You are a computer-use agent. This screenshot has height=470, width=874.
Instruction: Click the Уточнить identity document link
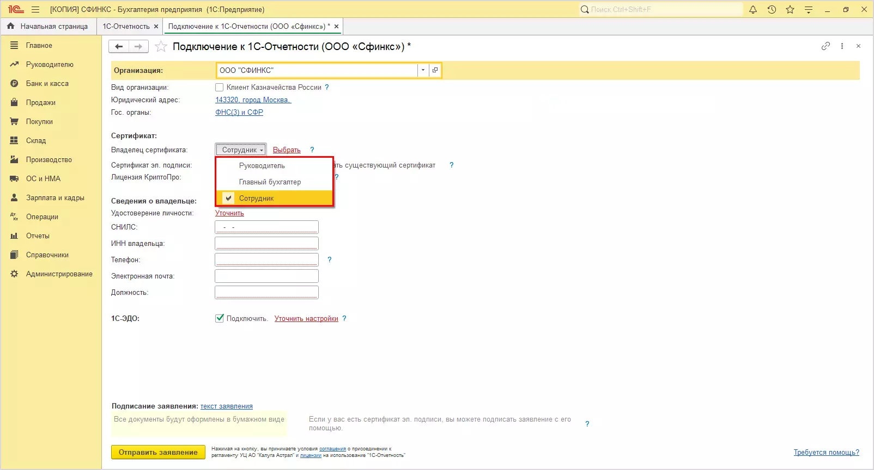tap(229, 213)
